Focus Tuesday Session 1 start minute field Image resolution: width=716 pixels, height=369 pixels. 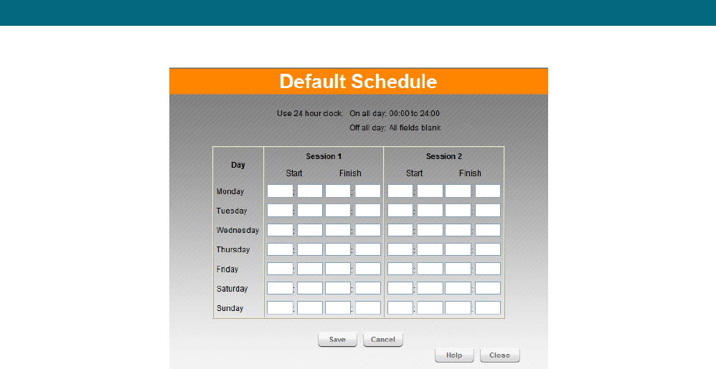click(x=310, y=210)
